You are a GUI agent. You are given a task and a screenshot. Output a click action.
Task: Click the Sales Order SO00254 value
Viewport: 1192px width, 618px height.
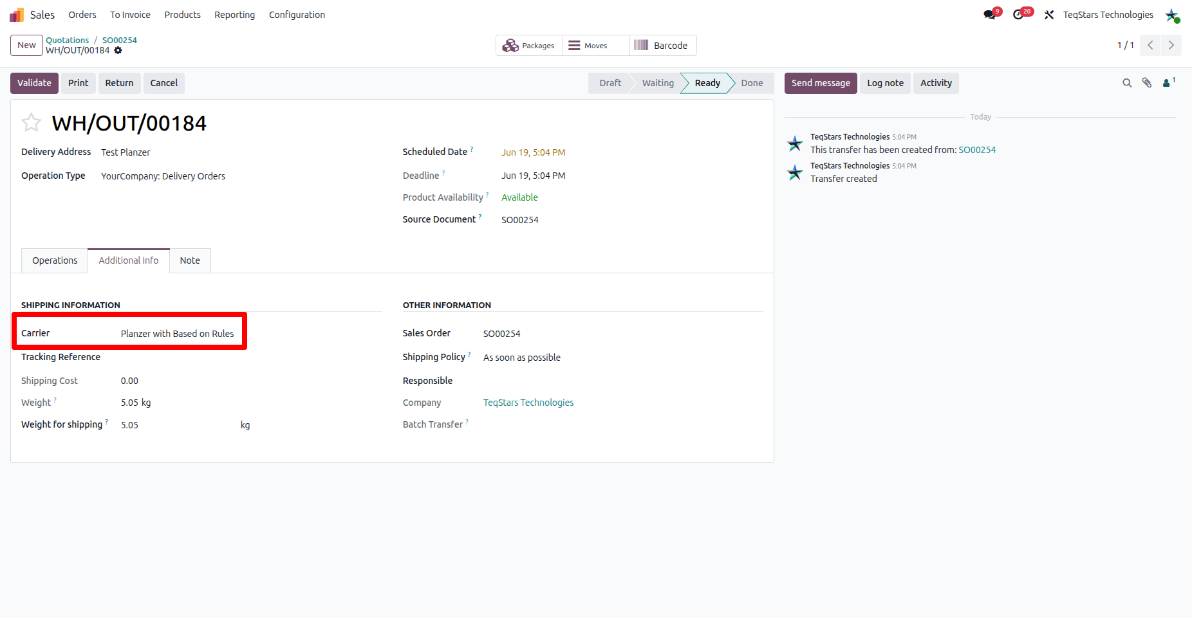pyautogui.click(x=501, y=334)
